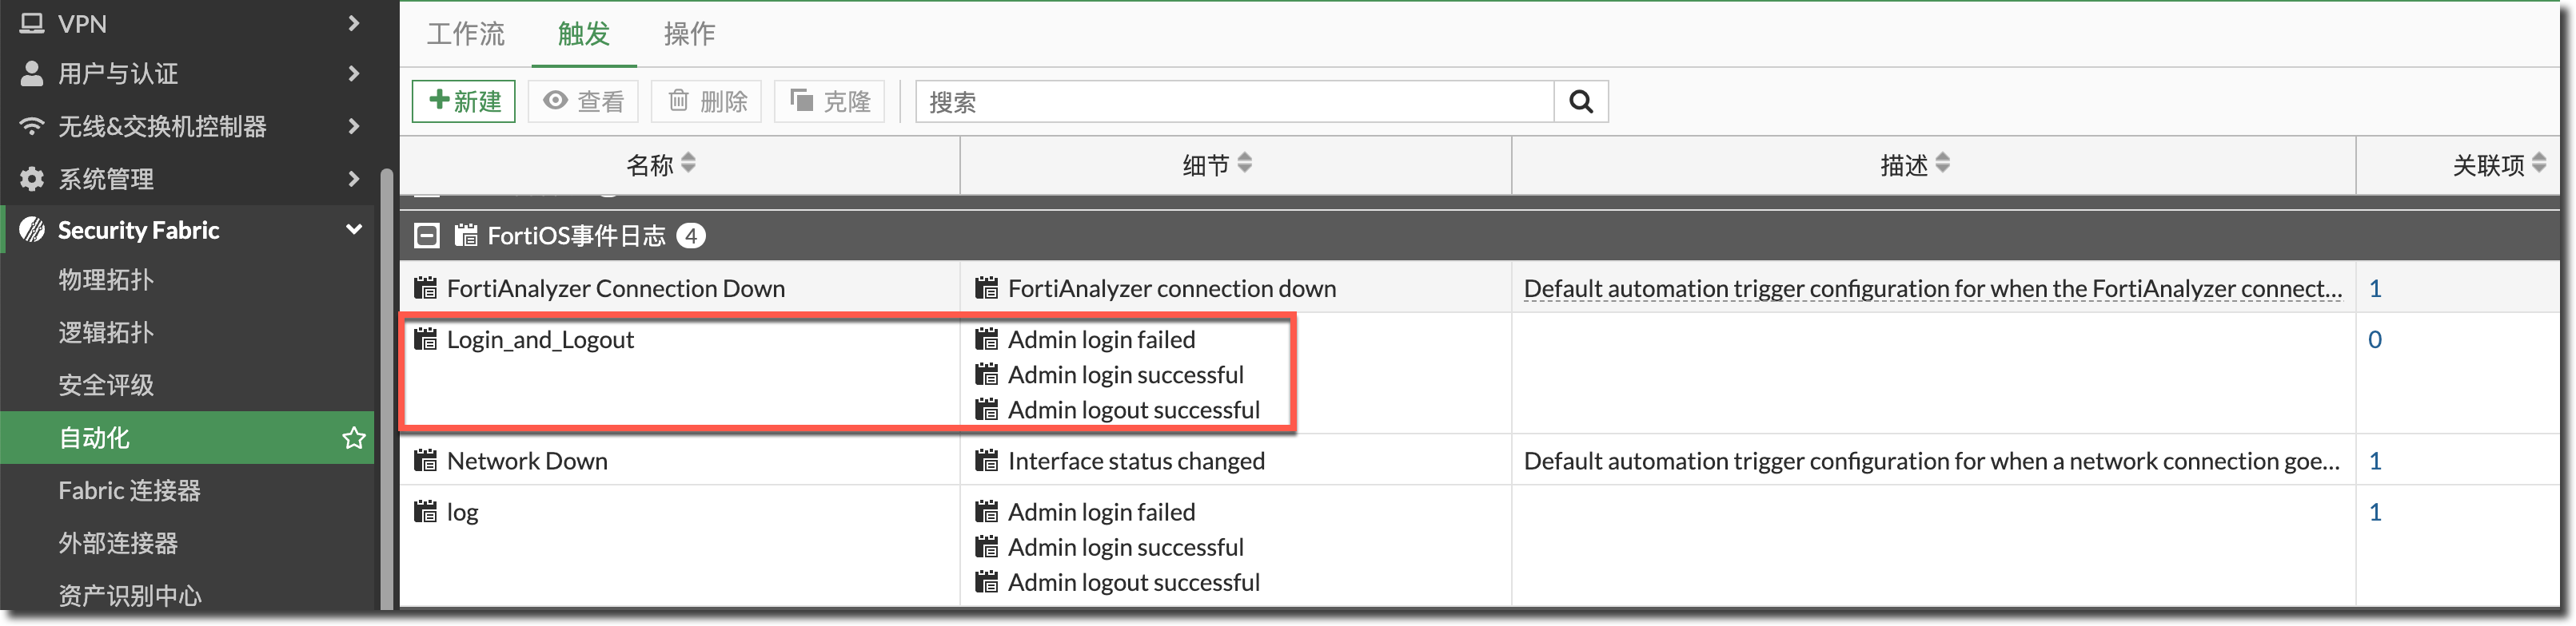Click the 用户与认证 person icon
This screenshot has width=2576, height=626.
point(32,73)
